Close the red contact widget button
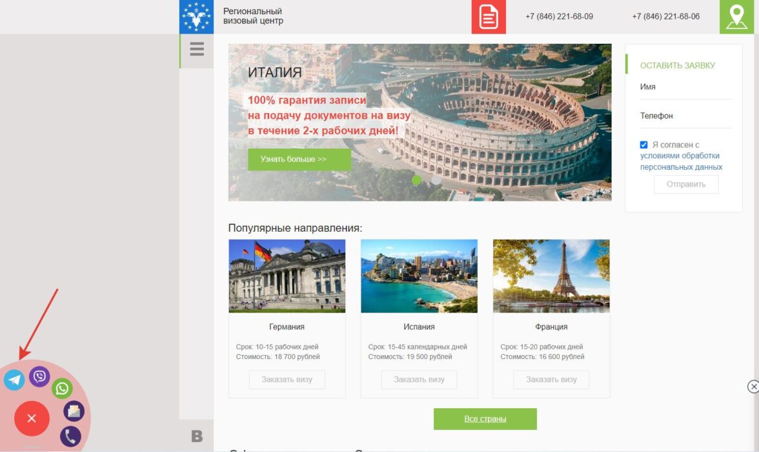The width and height of the screenshot is (759, 452). click(x=32, y=418)
